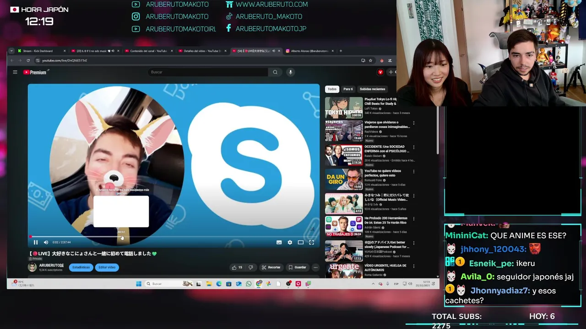Open options menu for OCCIDENTE video
Image resolution: width=586 pixels, height=329 pixels.
tap(414, 147)
